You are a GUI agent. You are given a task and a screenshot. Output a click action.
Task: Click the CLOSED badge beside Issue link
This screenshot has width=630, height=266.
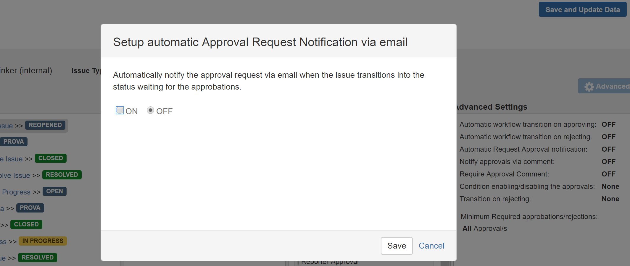pos(51,158)
